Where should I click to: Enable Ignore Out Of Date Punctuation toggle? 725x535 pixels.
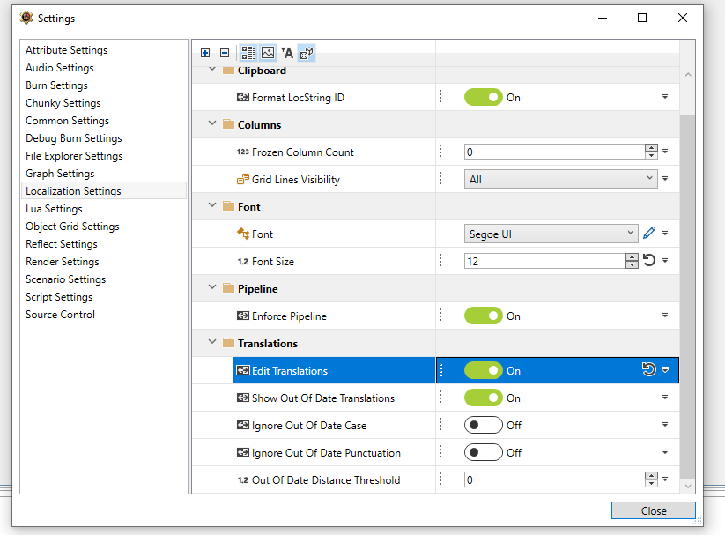[483, 452]
